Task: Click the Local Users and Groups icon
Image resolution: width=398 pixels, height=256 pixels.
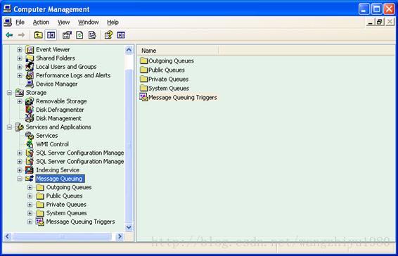Action: (x=30, y=67)
